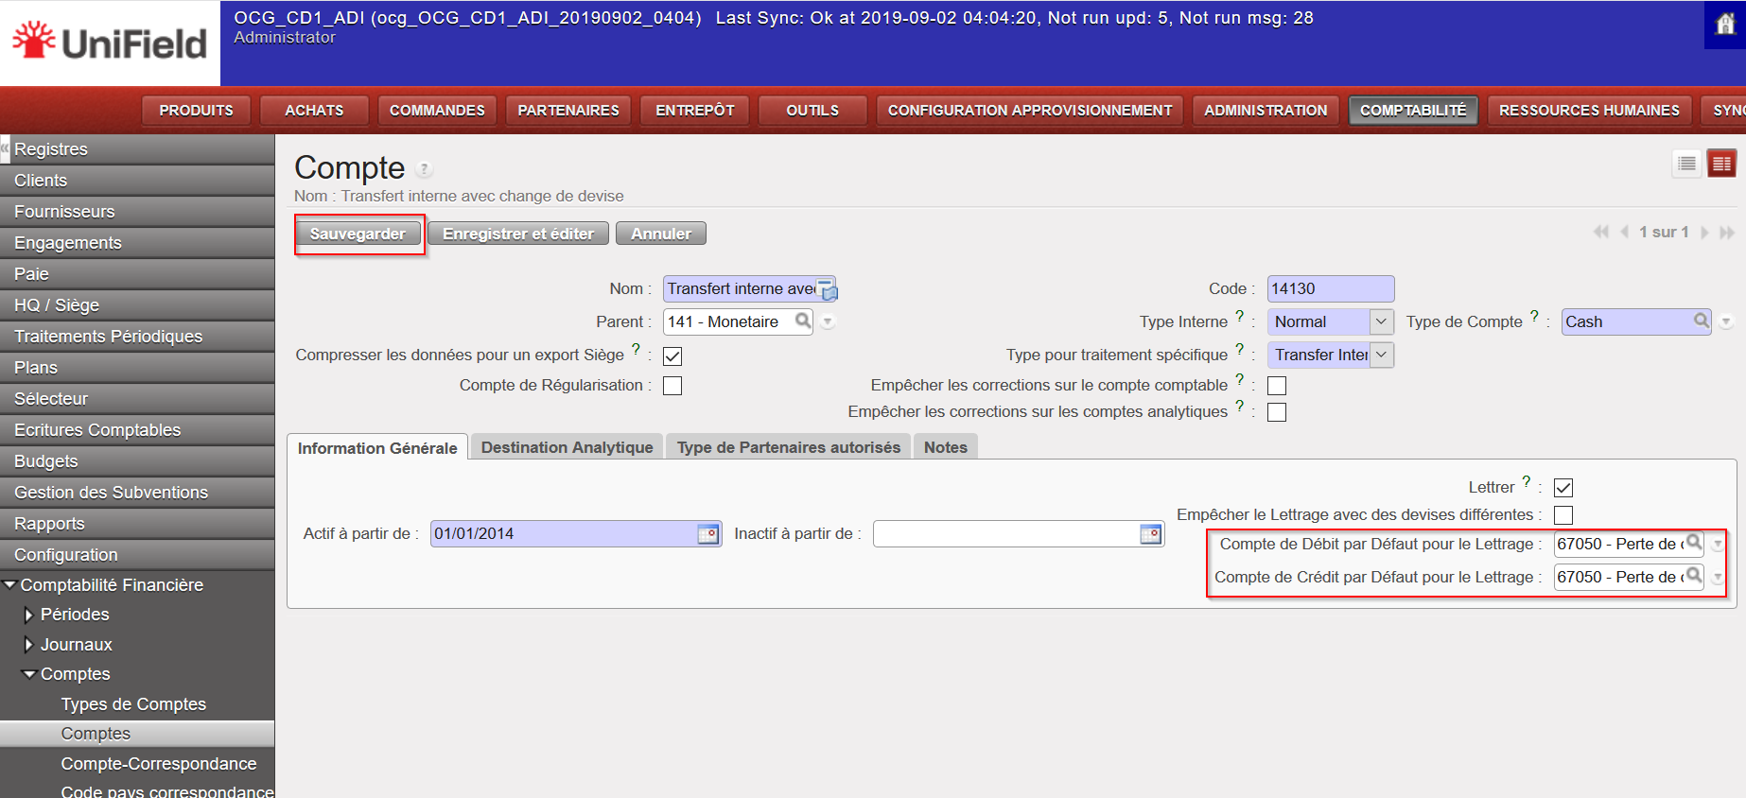The image size is (1746, 798).
Task: Switch to list view icon
Action: 1686,164
